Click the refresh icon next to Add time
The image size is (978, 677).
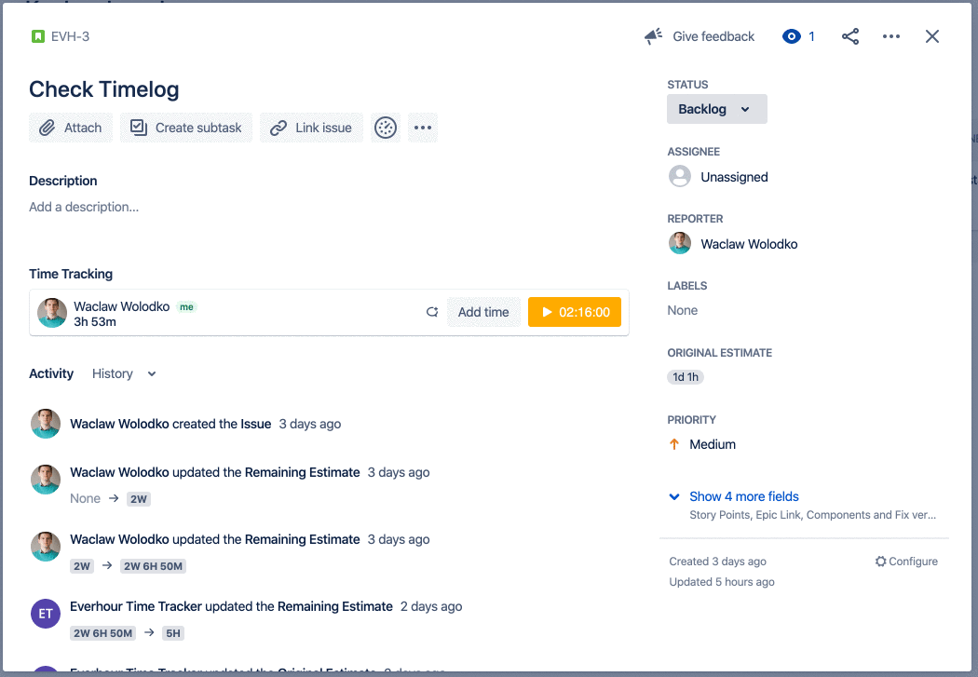click(x=432, y=312)
